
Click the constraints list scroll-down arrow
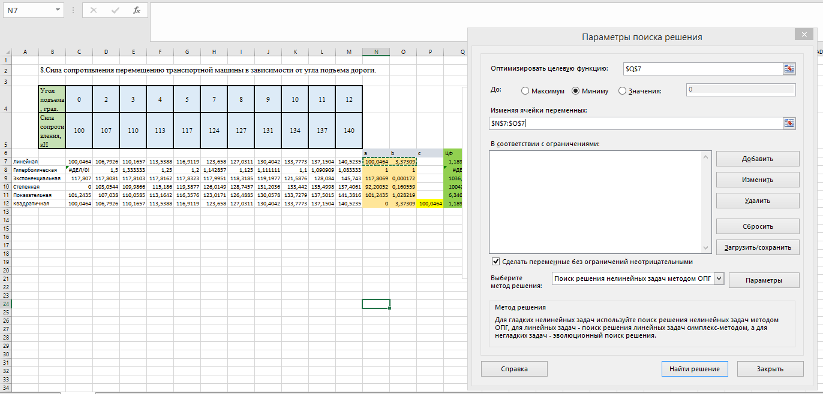click(705, 248)
